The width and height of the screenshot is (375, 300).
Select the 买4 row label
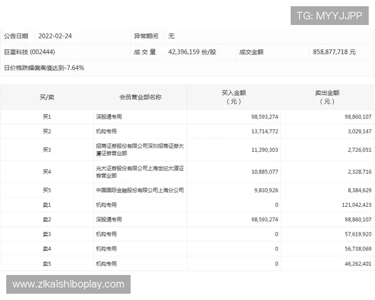[47, 172]
